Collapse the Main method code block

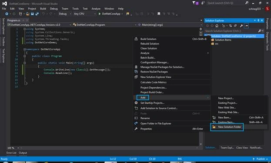[x=24, y=63]
